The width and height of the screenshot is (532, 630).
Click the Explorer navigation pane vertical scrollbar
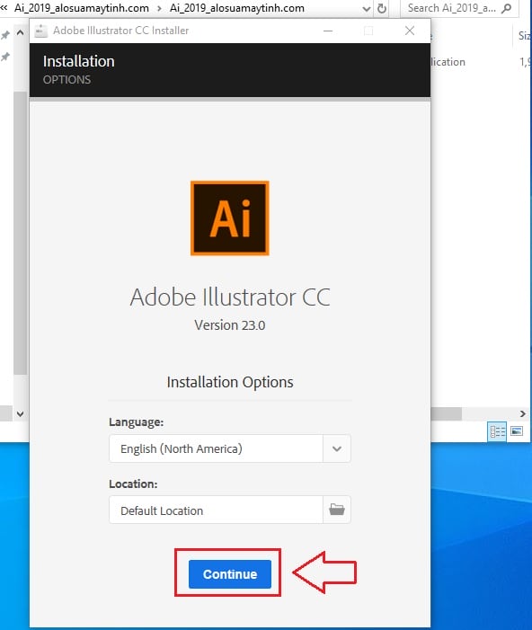pyautogui.click(x=20, y=233)
